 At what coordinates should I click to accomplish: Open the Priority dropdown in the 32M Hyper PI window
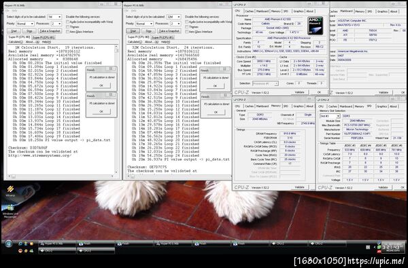click(144, 24)
